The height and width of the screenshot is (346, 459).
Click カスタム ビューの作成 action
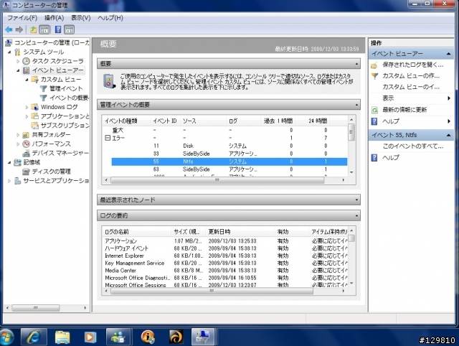click(x=411, y=76)
